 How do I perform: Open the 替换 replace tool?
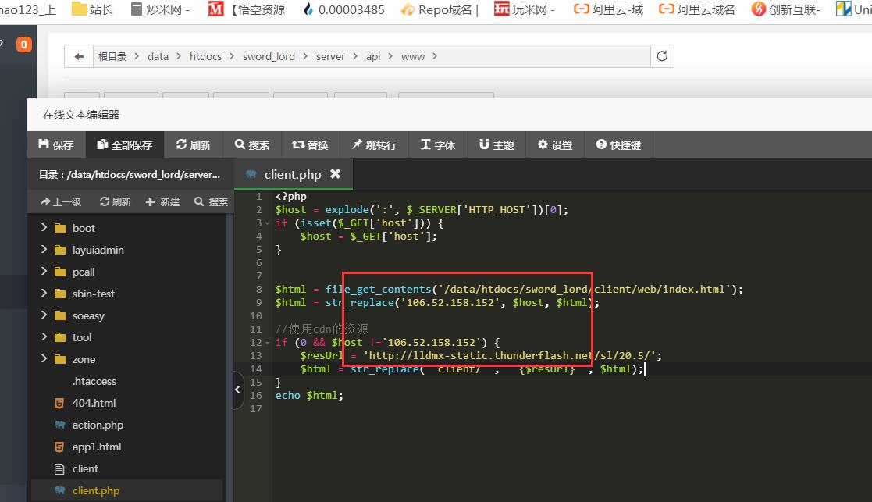[x=310, y=145]
